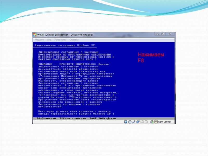Click the hard disk activity status icon
This screenshot has width=208, height=156.
[x=126, y=122]
